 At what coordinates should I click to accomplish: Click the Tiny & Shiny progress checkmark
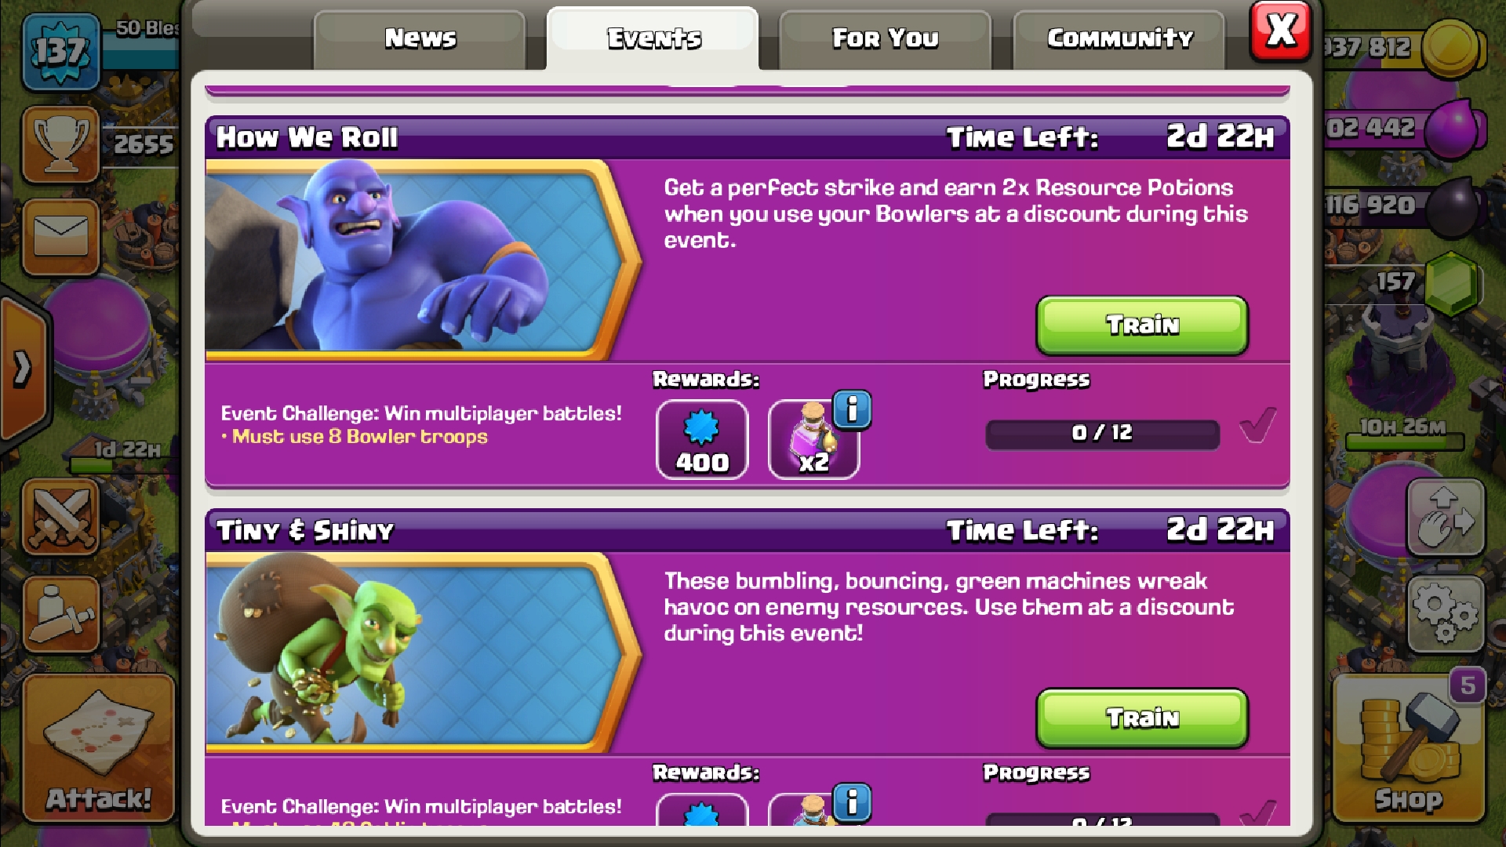[1257, 812]
